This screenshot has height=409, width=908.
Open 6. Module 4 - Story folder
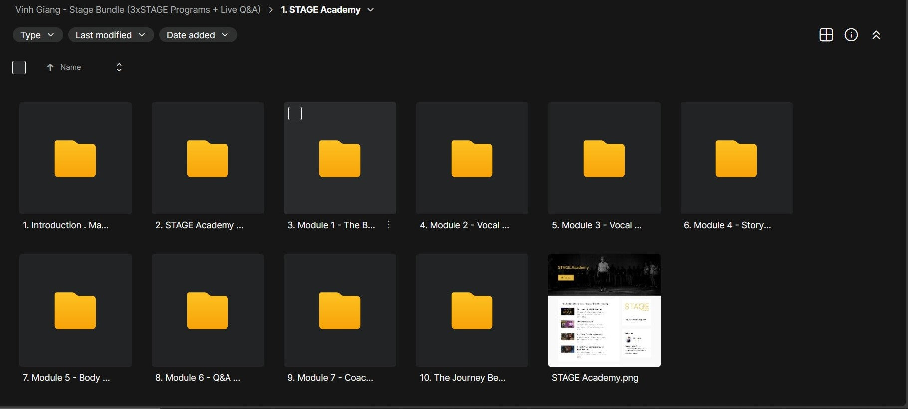point(736,159)
